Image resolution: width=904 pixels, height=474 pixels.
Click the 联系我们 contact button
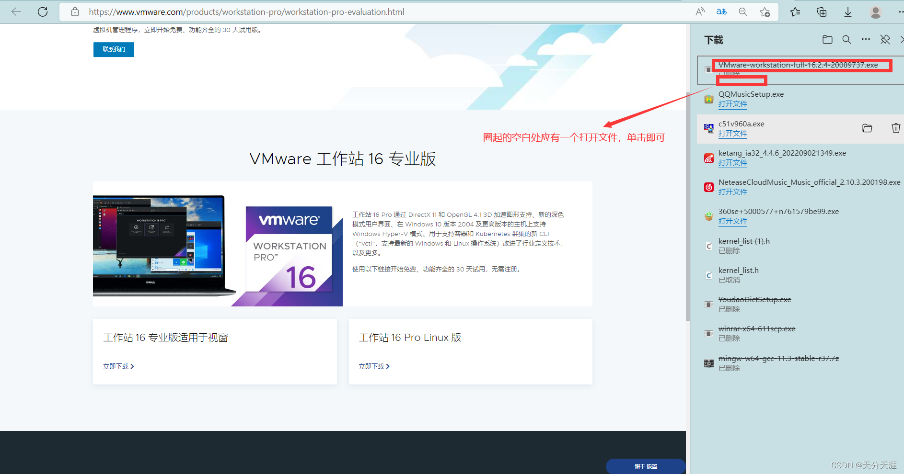tap(114, 49)
